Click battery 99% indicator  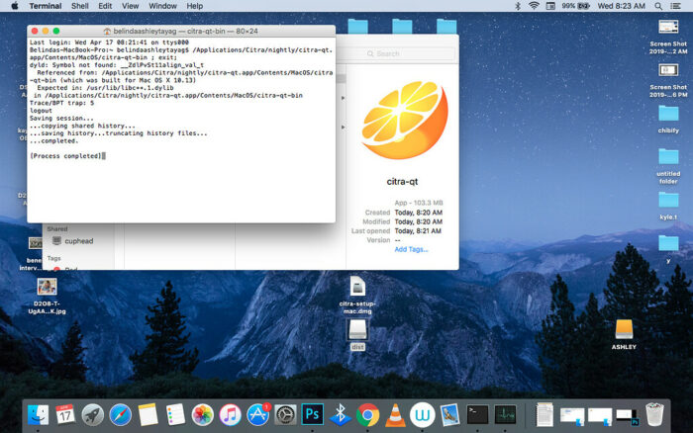click(x=576, y=6)
